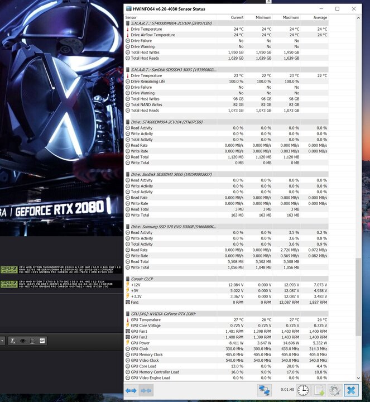Click the GPU Fan2 fan icon
This screenshot has width=370, height=402.
[128, 337]
